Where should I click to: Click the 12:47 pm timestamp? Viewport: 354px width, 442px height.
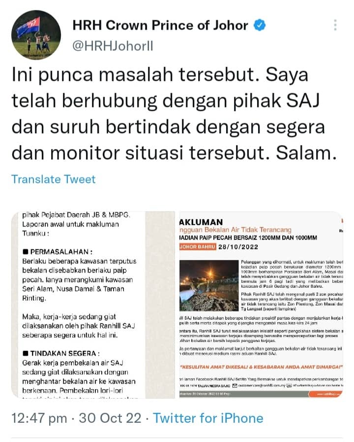[x=39, y=418]
